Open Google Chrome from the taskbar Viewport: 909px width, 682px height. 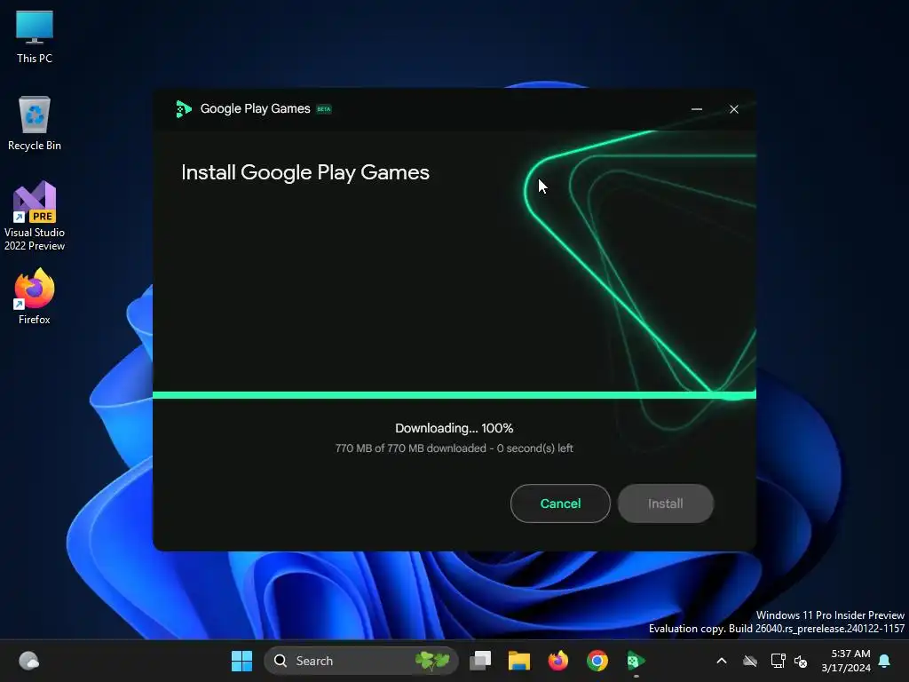point(597,661)
